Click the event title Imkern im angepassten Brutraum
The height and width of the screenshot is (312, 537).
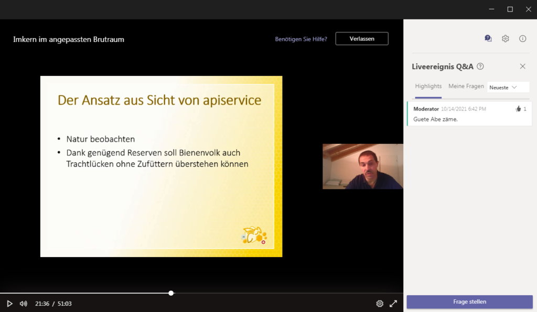69,39
